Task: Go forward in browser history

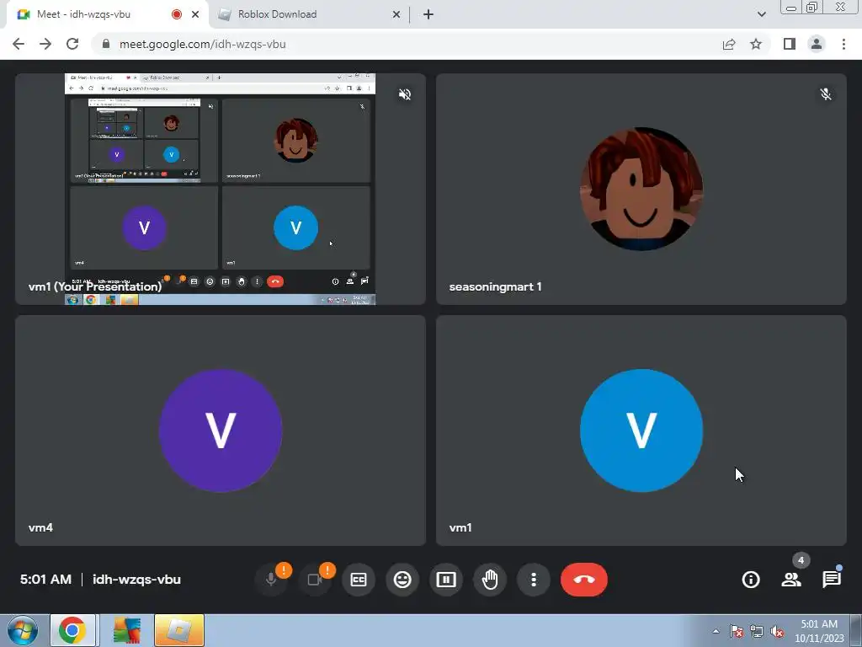Action: coord(45,44)
